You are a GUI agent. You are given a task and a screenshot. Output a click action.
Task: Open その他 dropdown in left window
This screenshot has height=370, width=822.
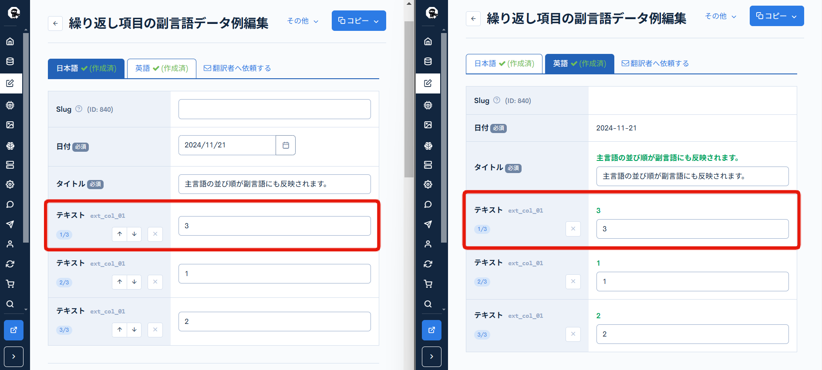pos(303,21)
